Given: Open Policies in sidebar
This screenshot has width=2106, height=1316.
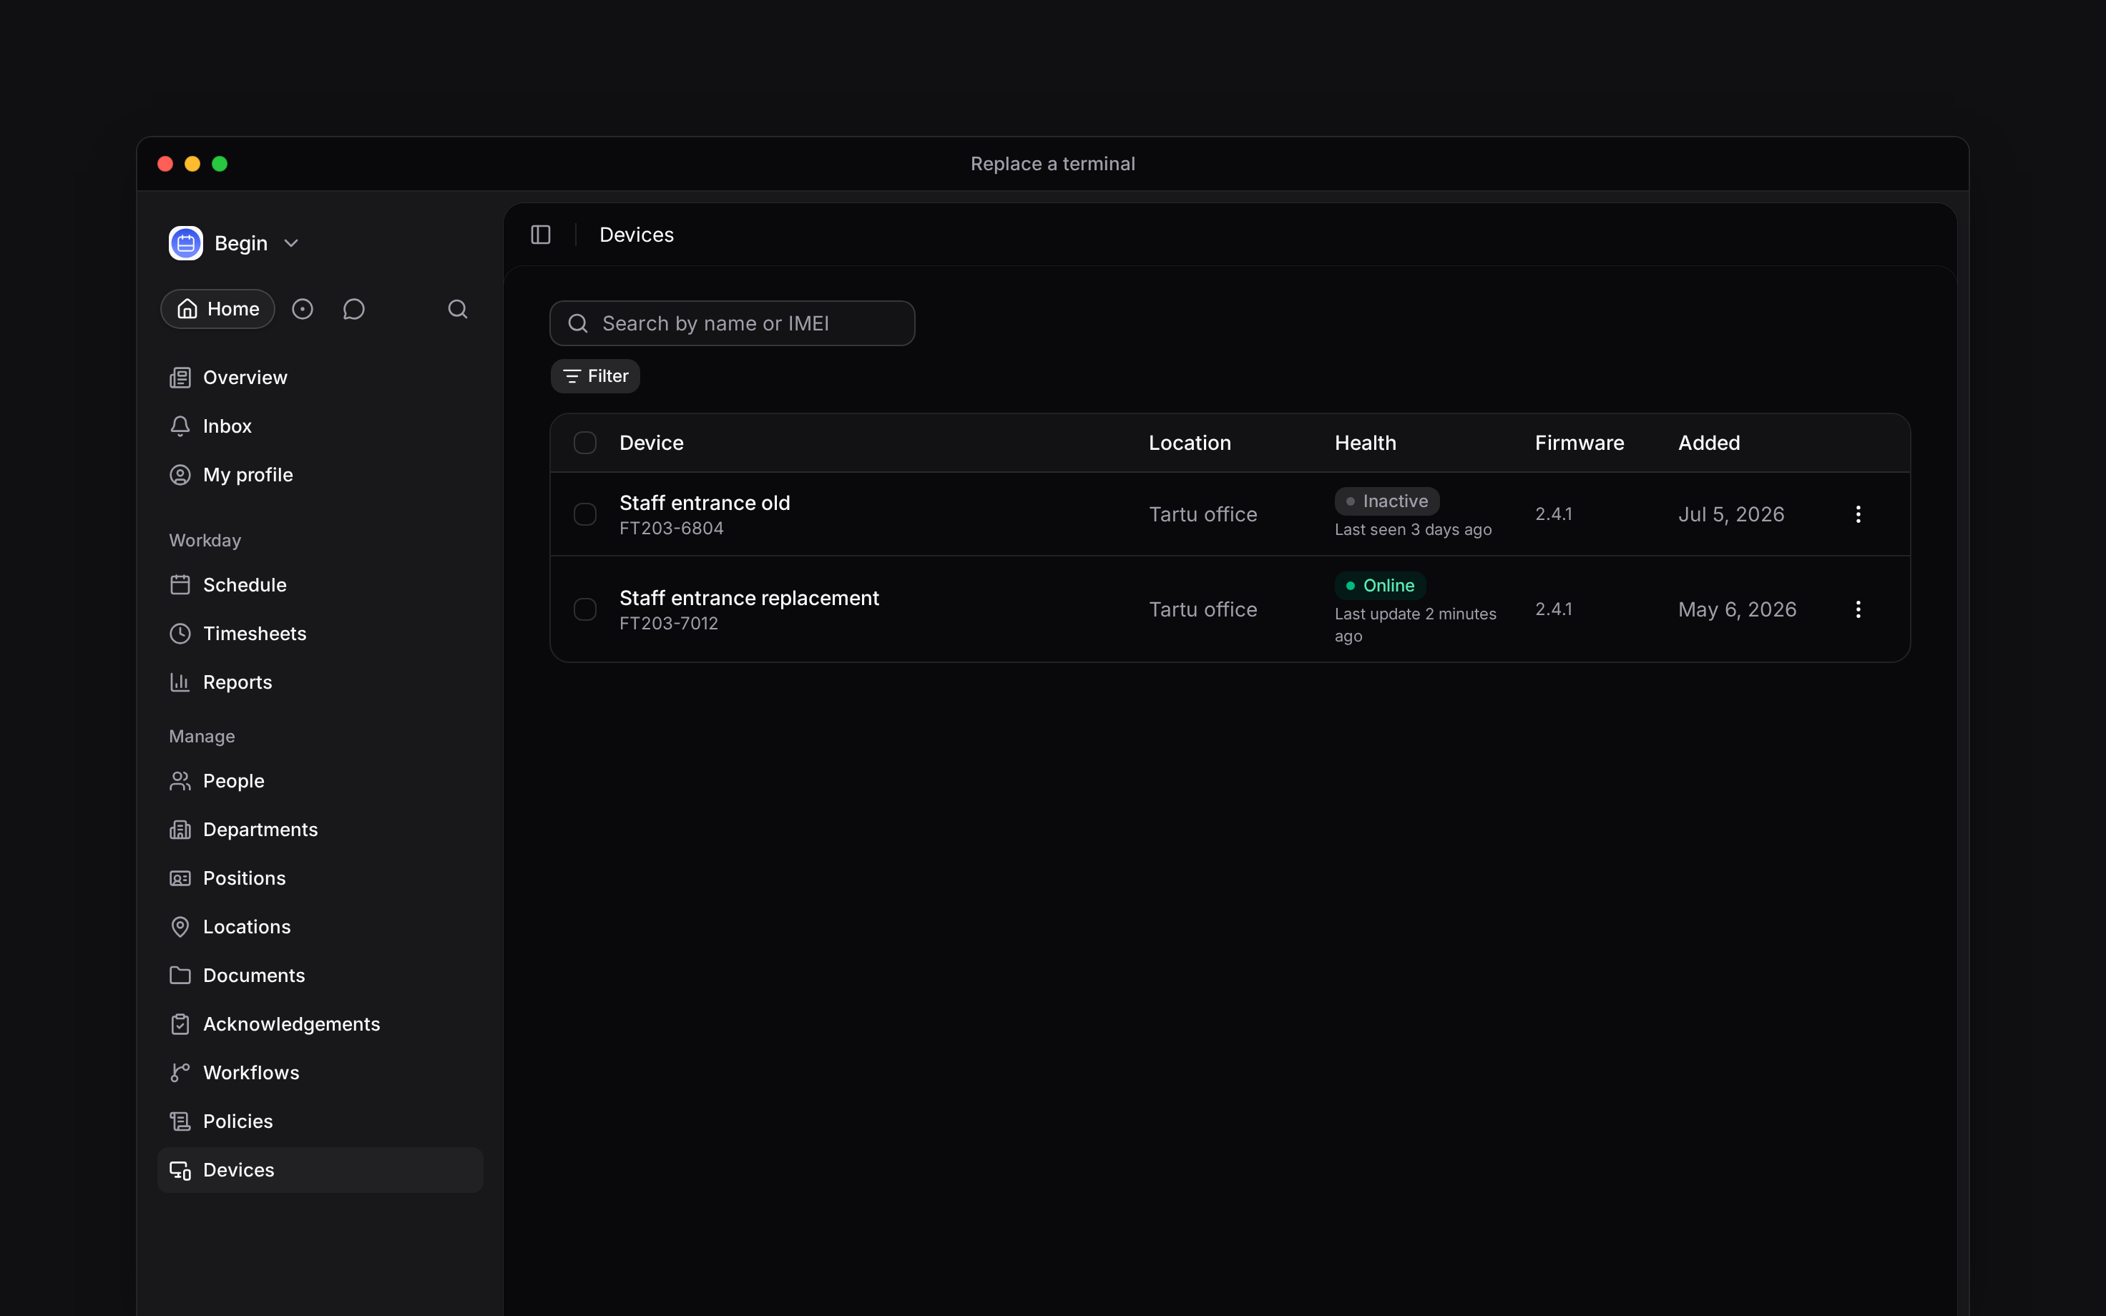Looking at the screenshot, I should pos(319,1122).
